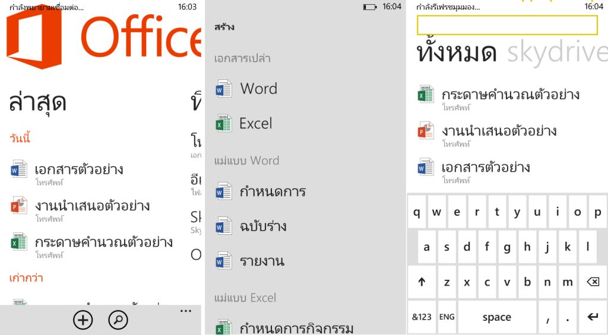Tap the f key
The width and height of the screenshot is (608, 335).
487,247
